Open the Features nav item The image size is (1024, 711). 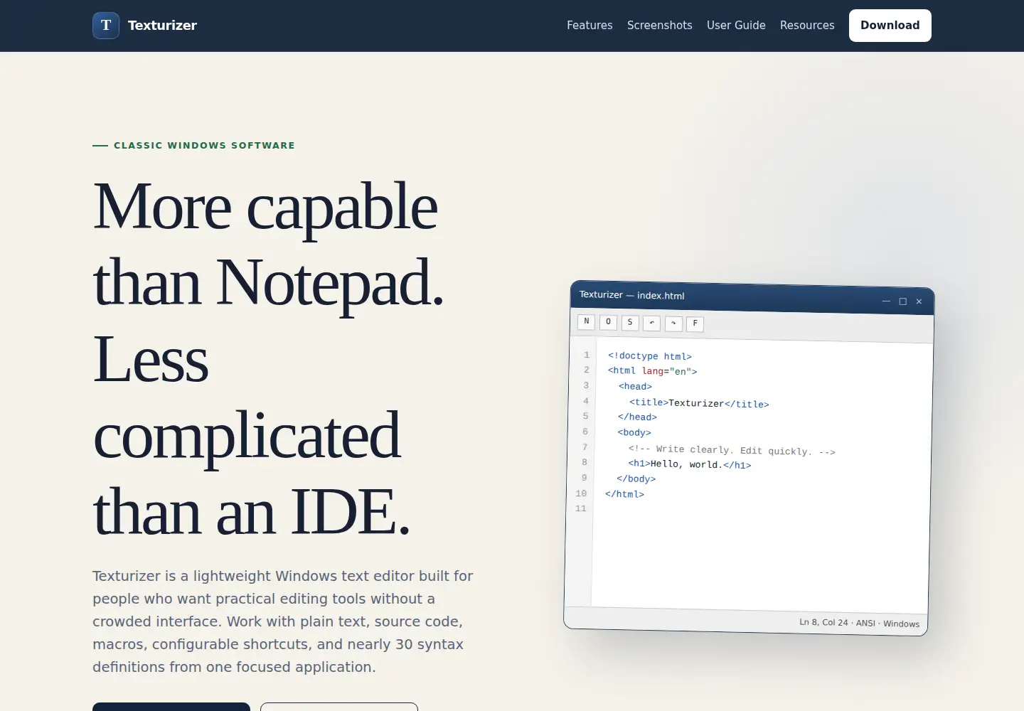590,26
